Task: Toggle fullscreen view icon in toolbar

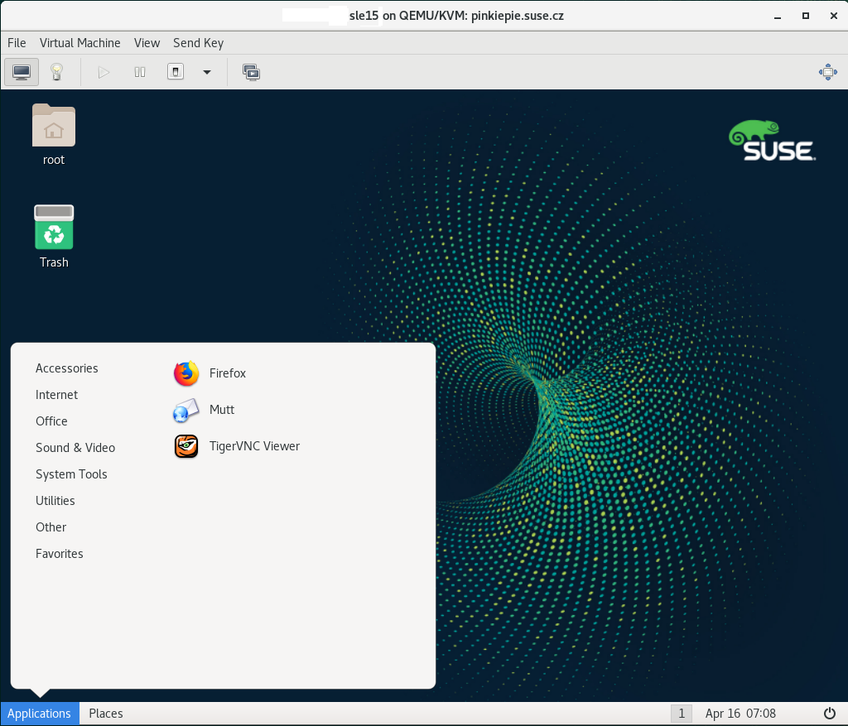Action: pyautogui.click(x=827, y=72)
